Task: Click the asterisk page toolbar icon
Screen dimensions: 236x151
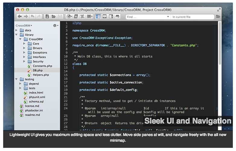Action: [x=76, y=17]
